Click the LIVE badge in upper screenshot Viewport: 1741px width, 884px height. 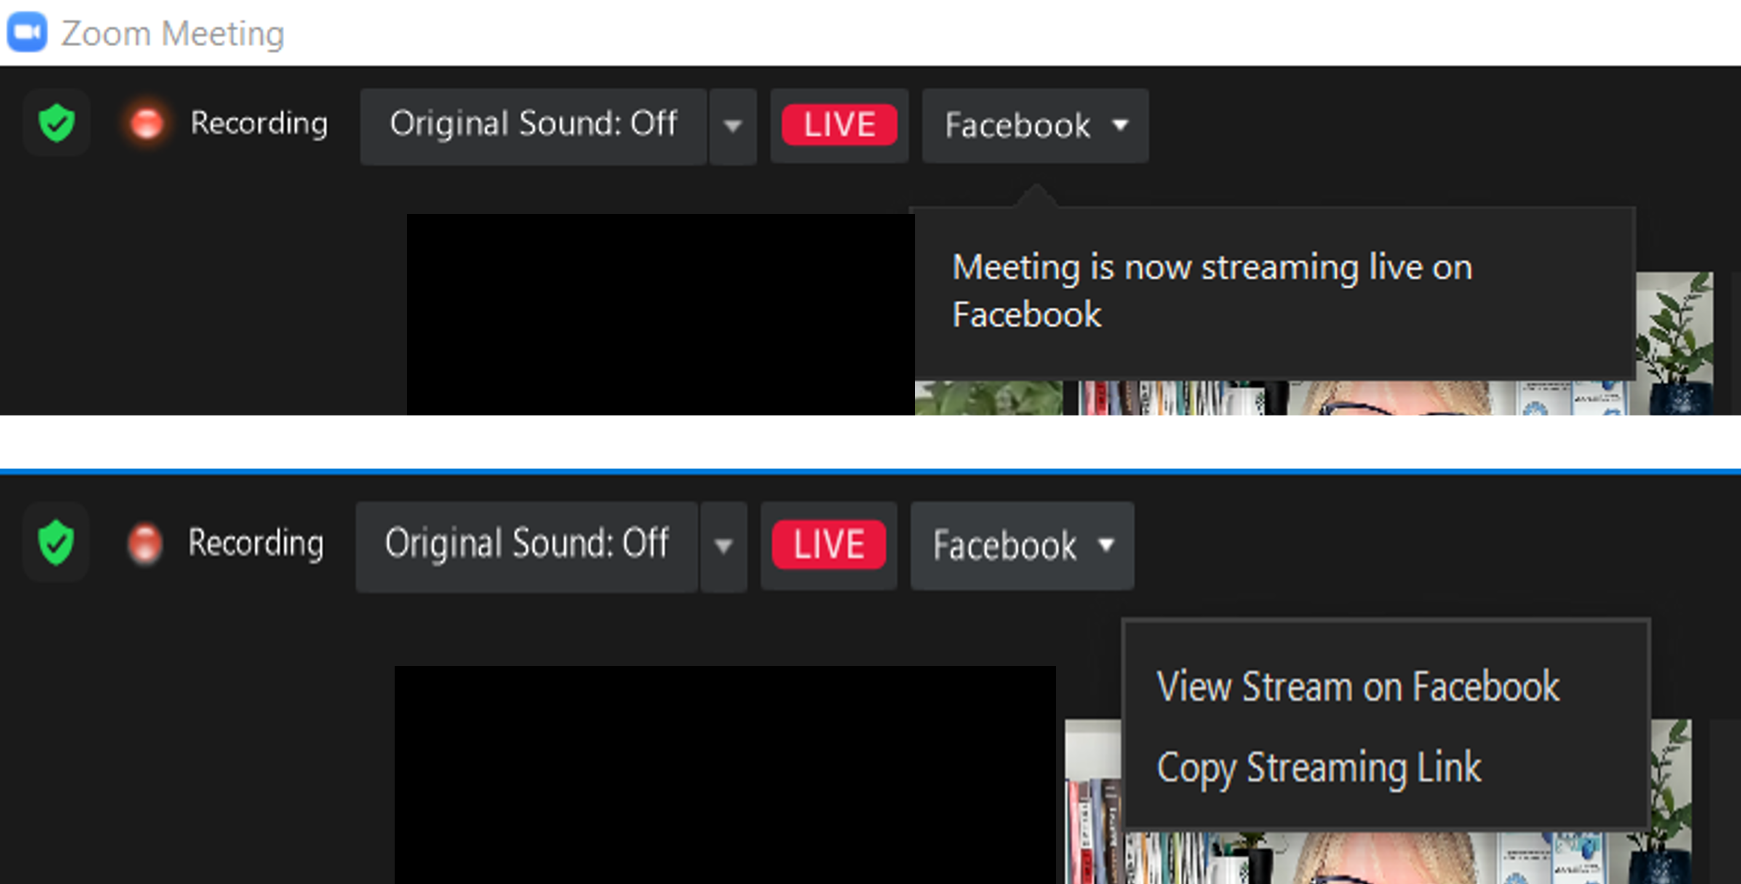pyautogui.click(x=839, y=125)
